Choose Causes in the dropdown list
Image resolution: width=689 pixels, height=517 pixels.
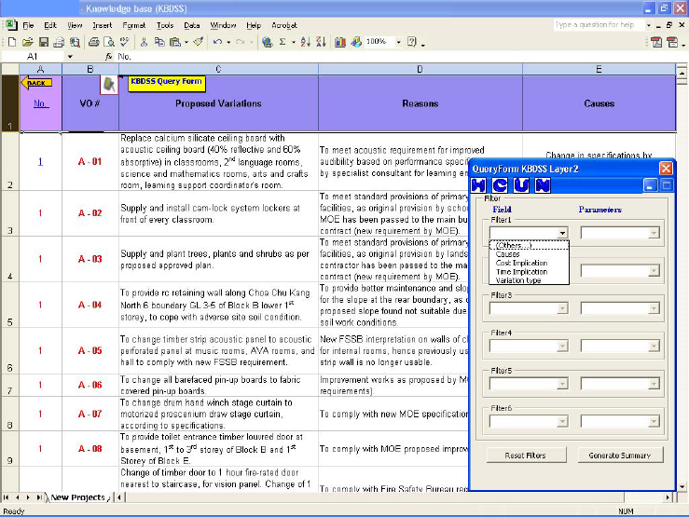(x=529, y=254)
